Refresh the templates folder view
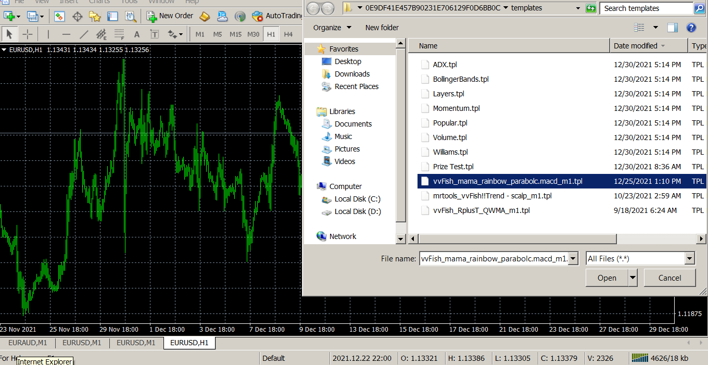The image size is (708, 365). tap(591, 8)
